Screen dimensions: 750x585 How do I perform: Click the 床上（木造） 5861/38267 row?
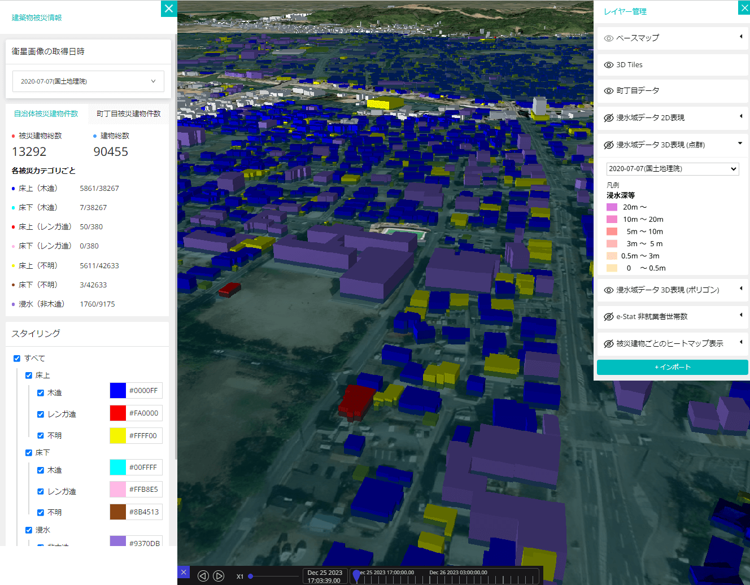[x=66, y=189]
